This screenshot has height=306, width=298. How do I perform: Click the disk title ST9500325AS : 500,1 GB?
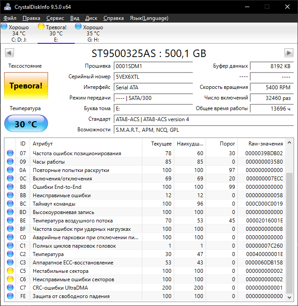[x=149, y=53]
